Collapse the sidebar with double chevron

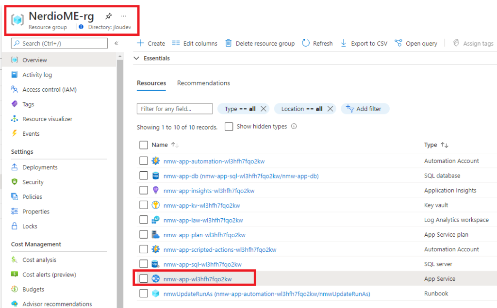[116, 43]
